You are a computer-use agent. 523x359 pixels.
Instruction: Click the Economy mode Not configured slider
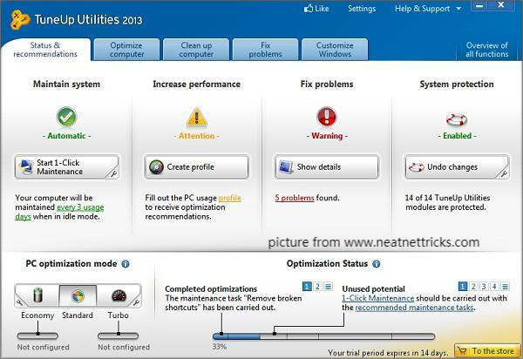pyautogui.click(x=37, y=335)
